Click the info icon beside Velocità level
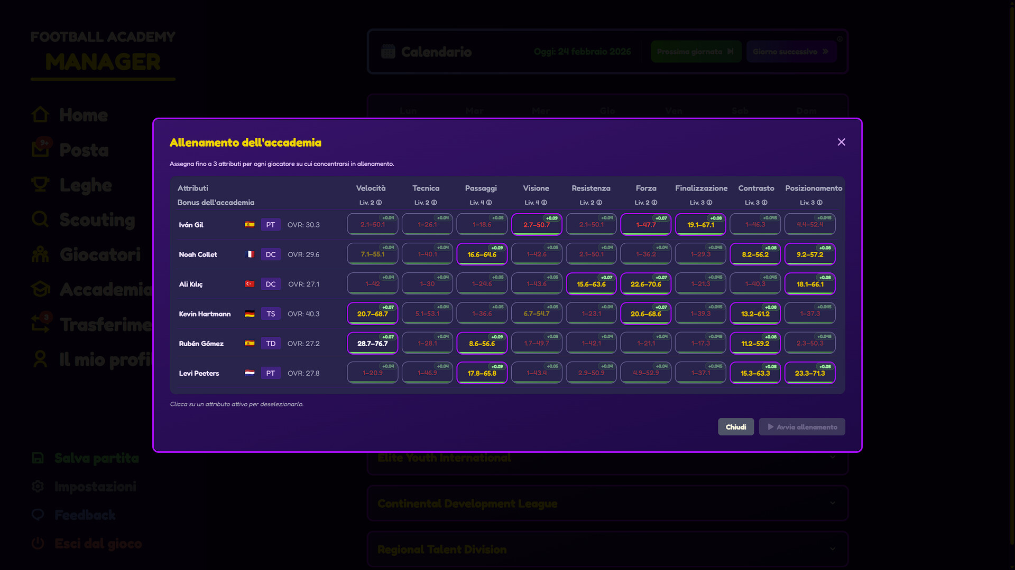Screen dimensions: 1015x570 (379, 203)
